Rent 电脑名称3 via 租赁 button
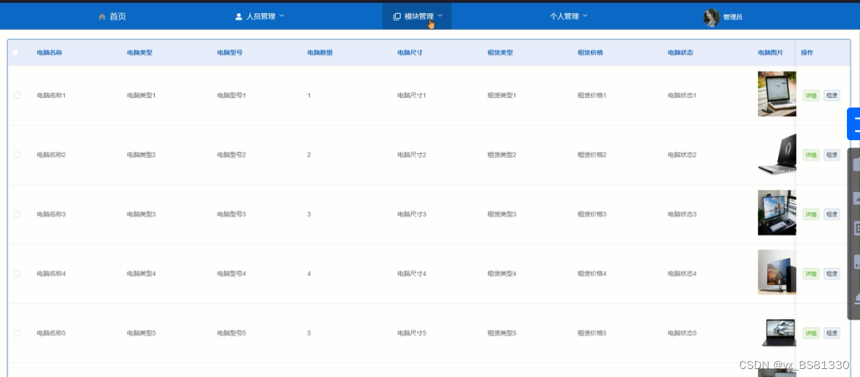 (x=832, y=214)
